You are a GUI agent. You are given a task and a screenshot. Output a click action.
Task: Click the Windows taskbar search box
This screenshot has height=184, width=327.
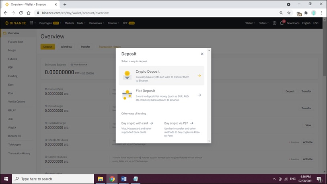point(53,179)
